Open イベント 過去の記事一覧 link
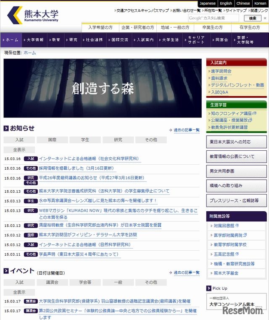 187,273
